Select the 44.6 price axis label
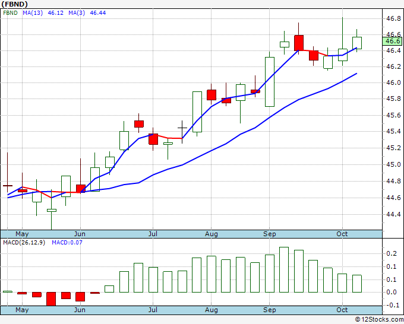This screenshot has height=324, width=404. click(393, 198)
